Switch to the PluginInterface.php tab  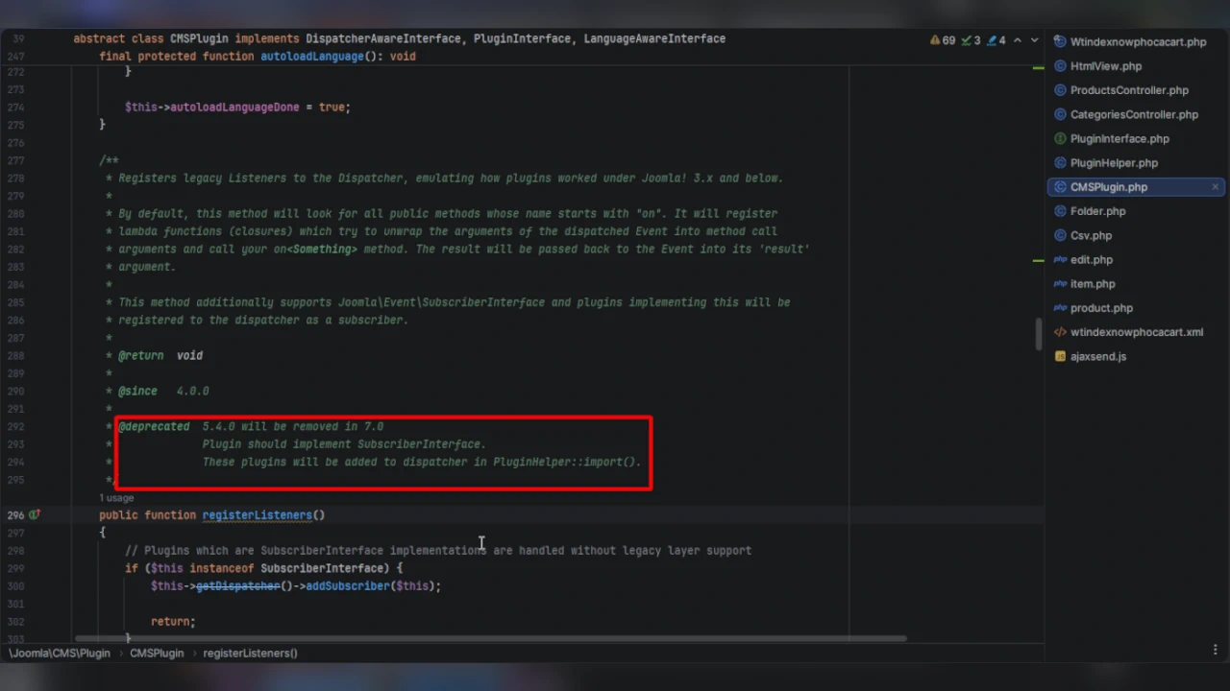pos(1119,139)
